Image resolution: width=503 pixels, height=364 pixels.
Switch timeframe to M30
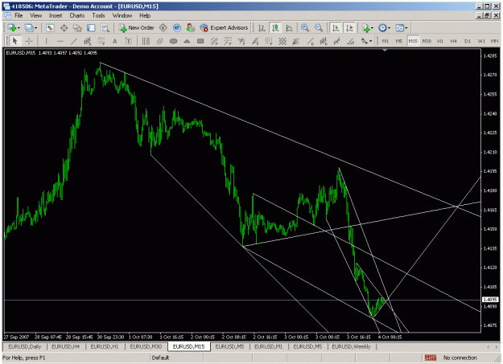427,41
